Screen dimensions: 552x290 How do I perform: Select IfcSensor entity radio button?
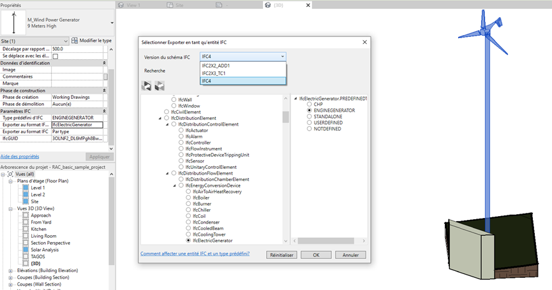pos(181,161)
